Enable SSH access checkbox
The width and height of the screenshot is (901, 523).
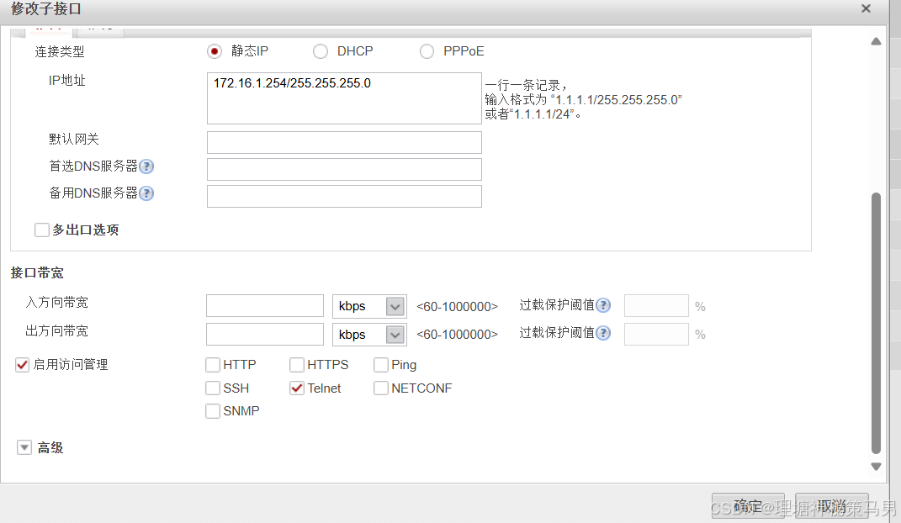pyautogui.click(x=213, y=388)
